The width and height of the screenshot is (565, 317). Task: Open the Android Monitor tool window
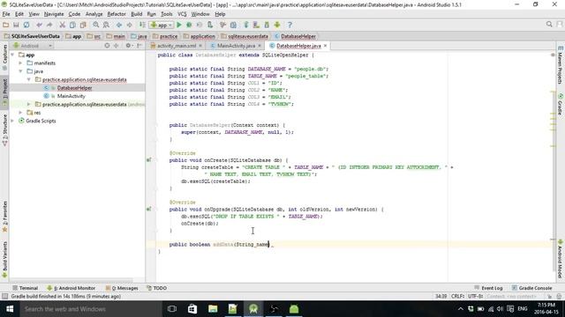pyautogui.click(x=72, y=288)
